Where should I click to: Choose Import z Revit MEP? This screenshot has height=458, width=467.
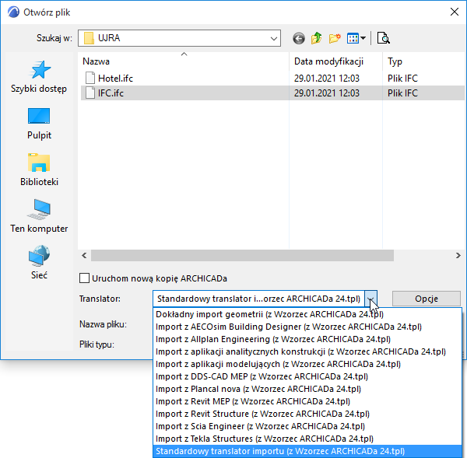tap(307, 401)
